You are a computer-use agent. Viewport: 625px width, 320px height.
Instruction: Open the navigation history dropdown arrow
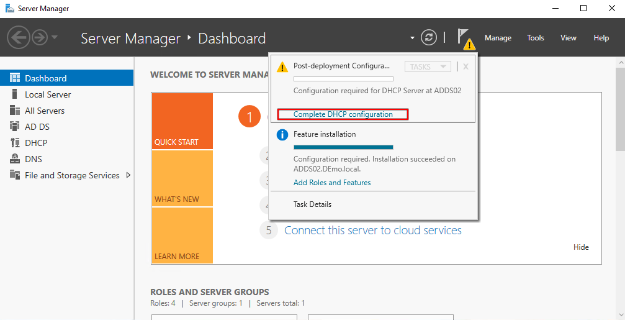55,37
